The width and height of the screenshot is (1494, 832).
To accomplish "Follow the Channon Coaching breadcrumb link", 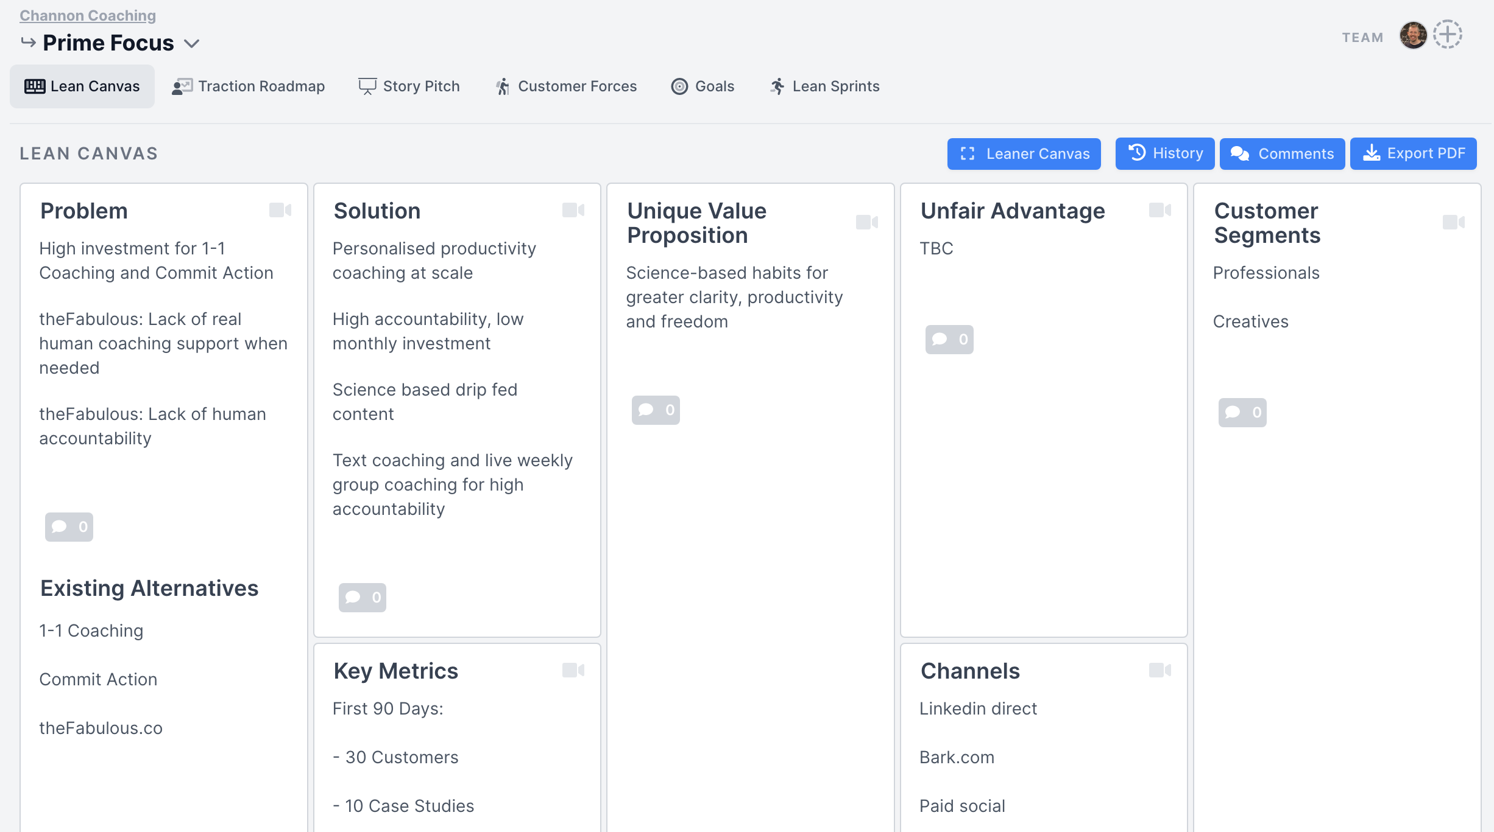I will 88,15.
